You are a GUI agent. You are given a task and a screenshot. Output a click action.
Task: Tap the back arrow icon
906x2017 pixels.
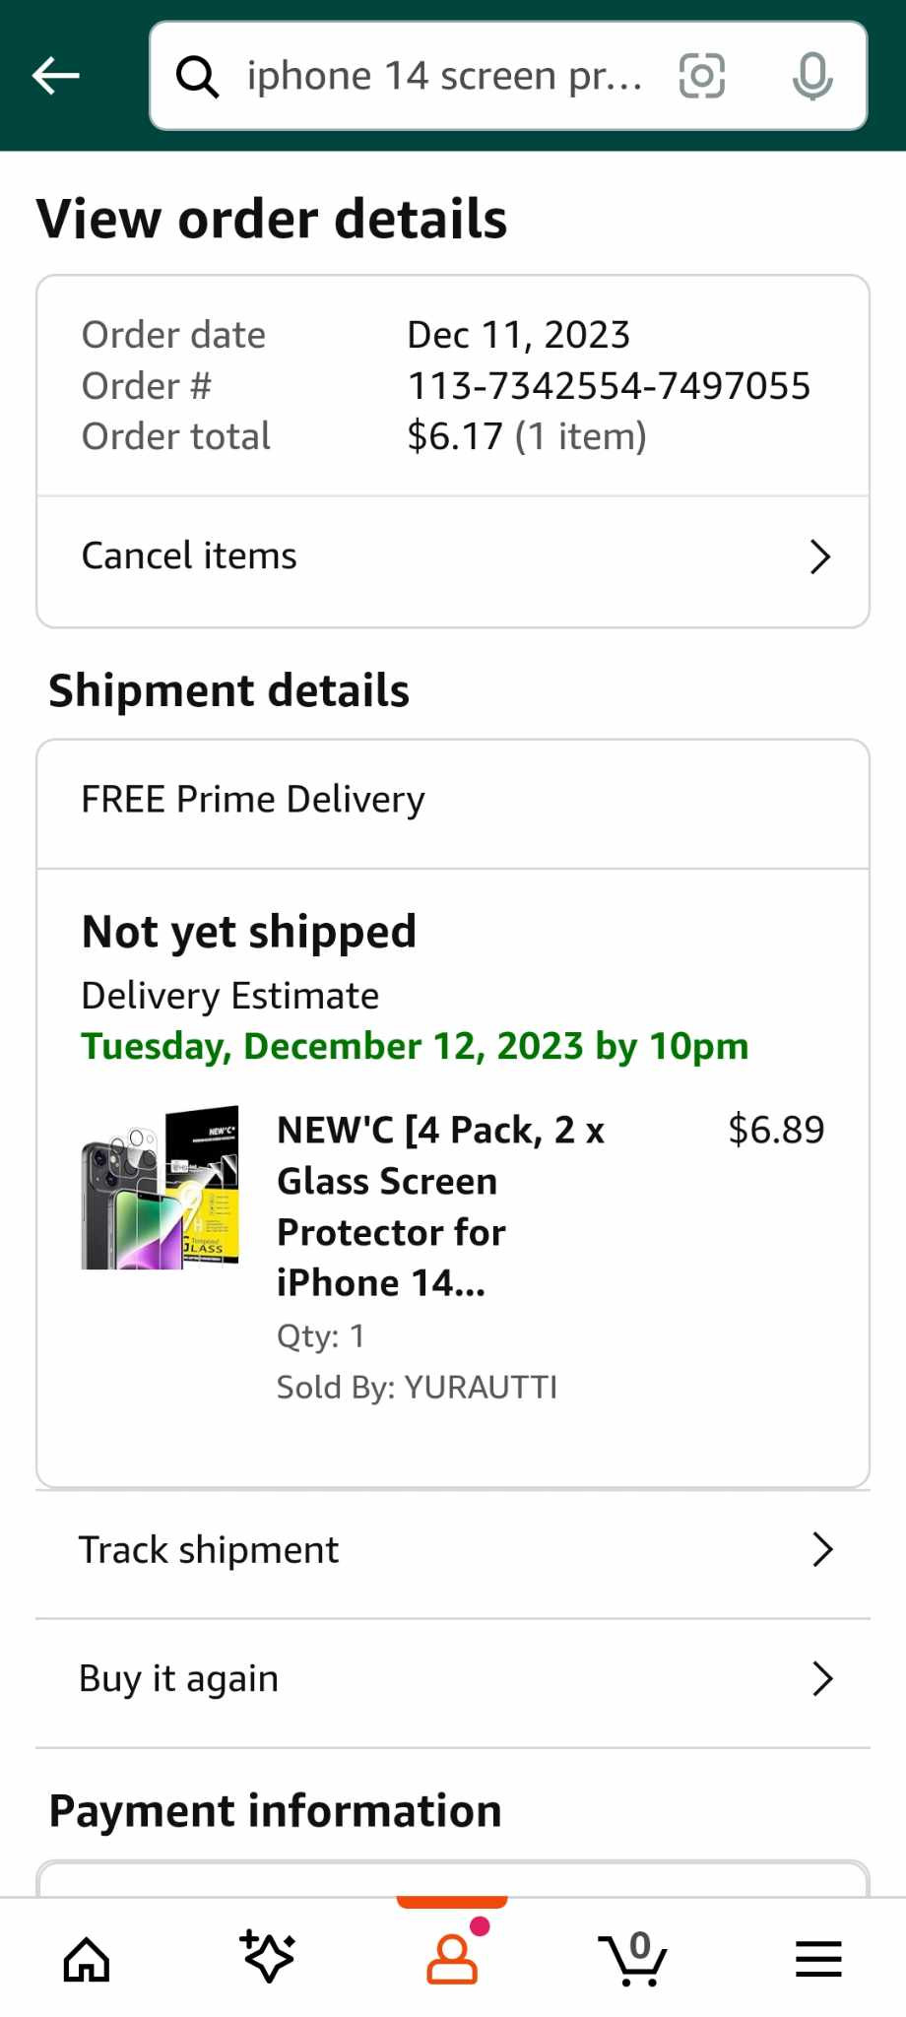[56, 76]
